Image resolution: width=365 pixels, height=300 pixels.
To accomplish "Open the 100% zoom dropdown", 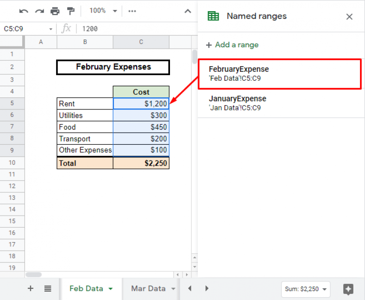I will tap(102, 11).
